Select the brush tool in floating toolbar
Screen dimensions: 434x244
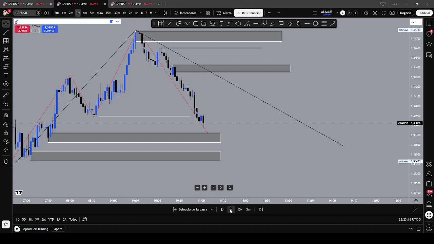coord(273,23)
